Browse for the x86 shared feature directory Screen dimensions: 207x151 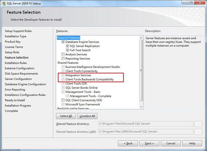(198, 132)
